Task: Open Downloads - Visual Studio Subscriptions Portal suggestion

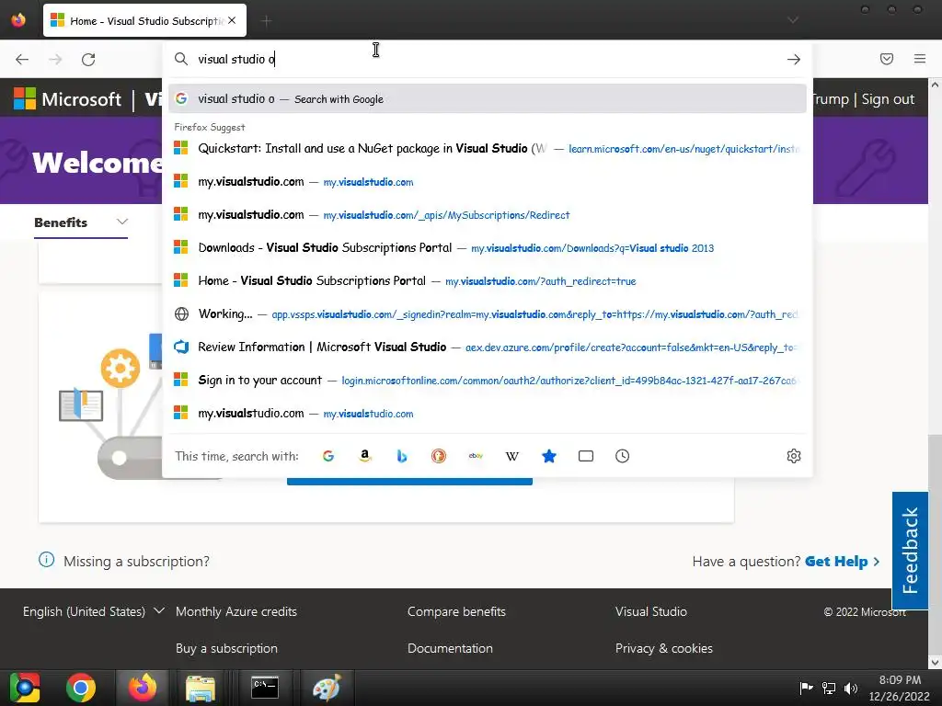Action: pos(488,248)
